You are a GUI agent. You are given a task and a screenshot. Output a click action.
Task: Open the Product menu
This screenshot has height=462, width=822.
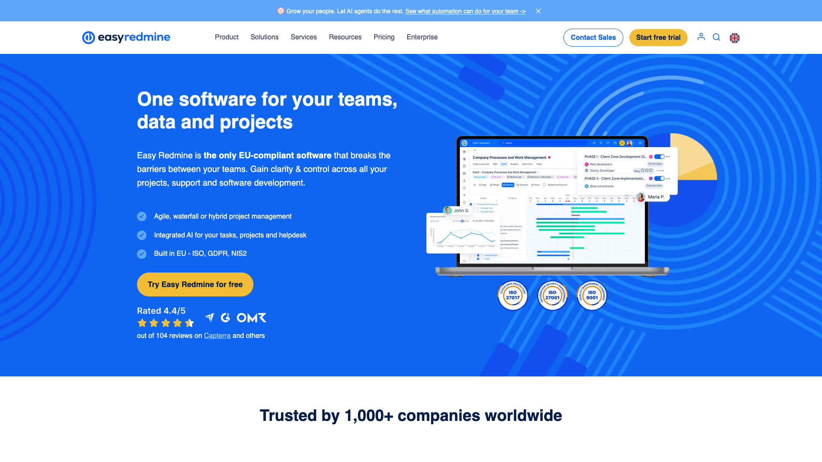point(226,37)
